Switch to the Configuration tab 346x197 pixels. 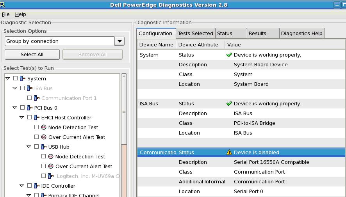pos(156,34)
